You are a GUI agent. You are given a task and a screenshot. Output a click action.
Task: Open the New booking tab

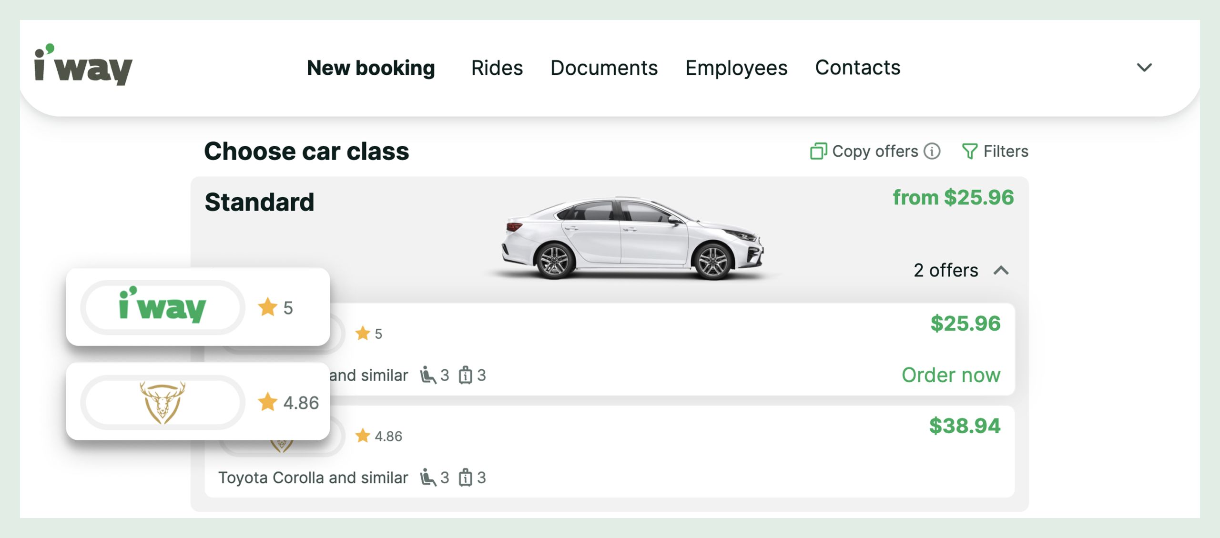(x=371, y=68)
